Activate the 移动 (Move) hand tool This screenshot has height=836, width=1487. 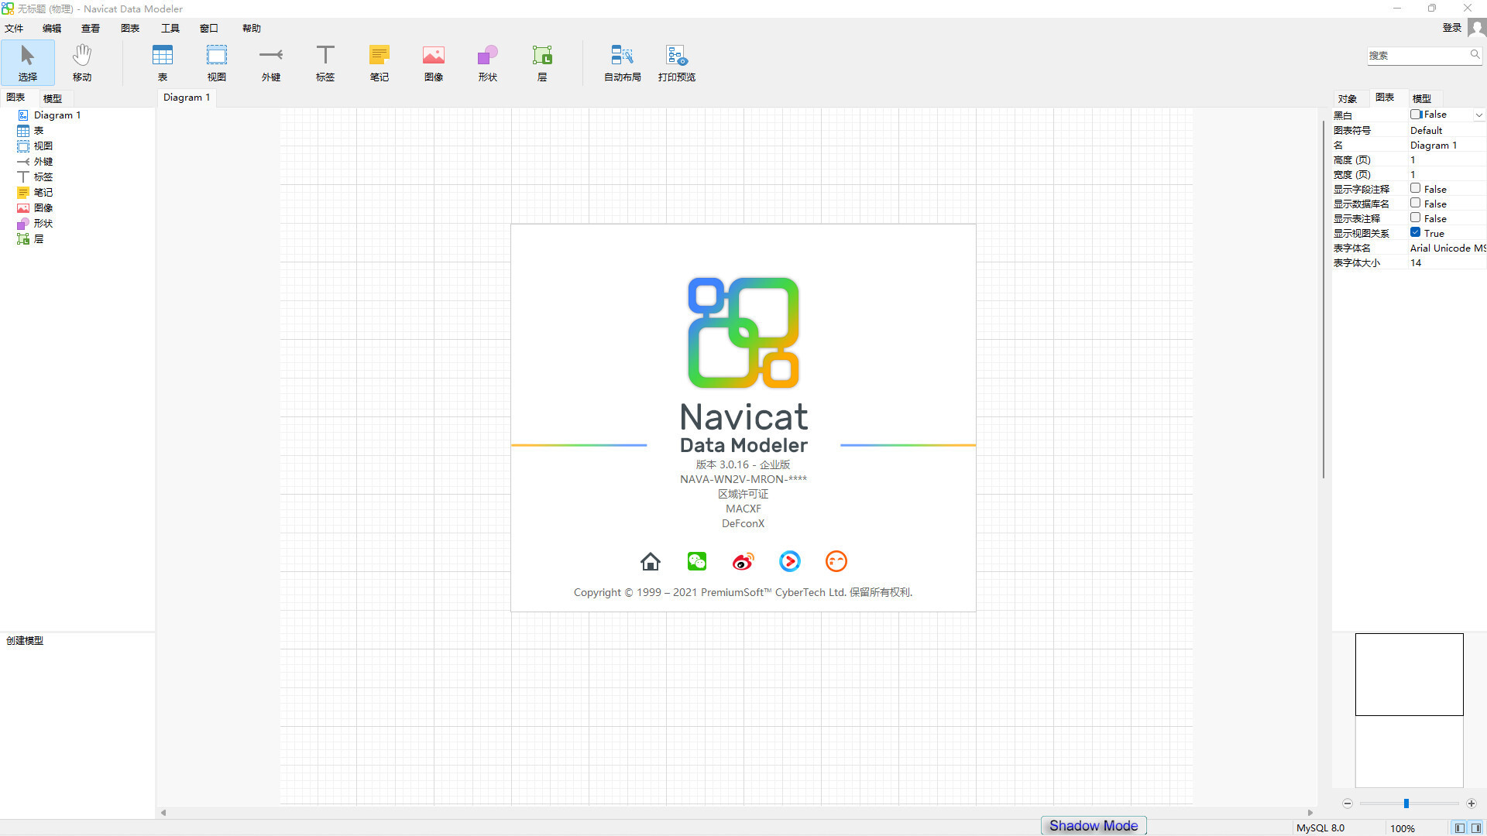coord(81,62)
